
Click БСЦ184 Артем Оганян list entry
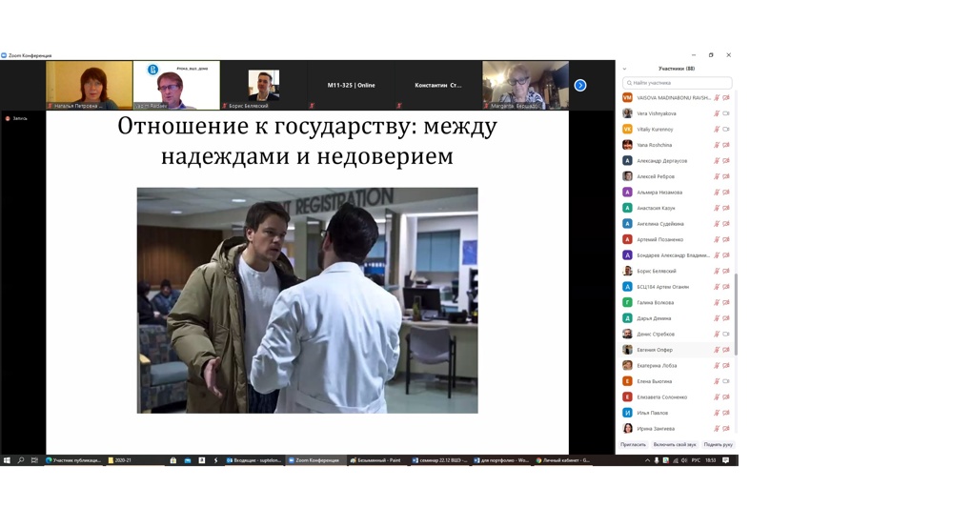677,288
